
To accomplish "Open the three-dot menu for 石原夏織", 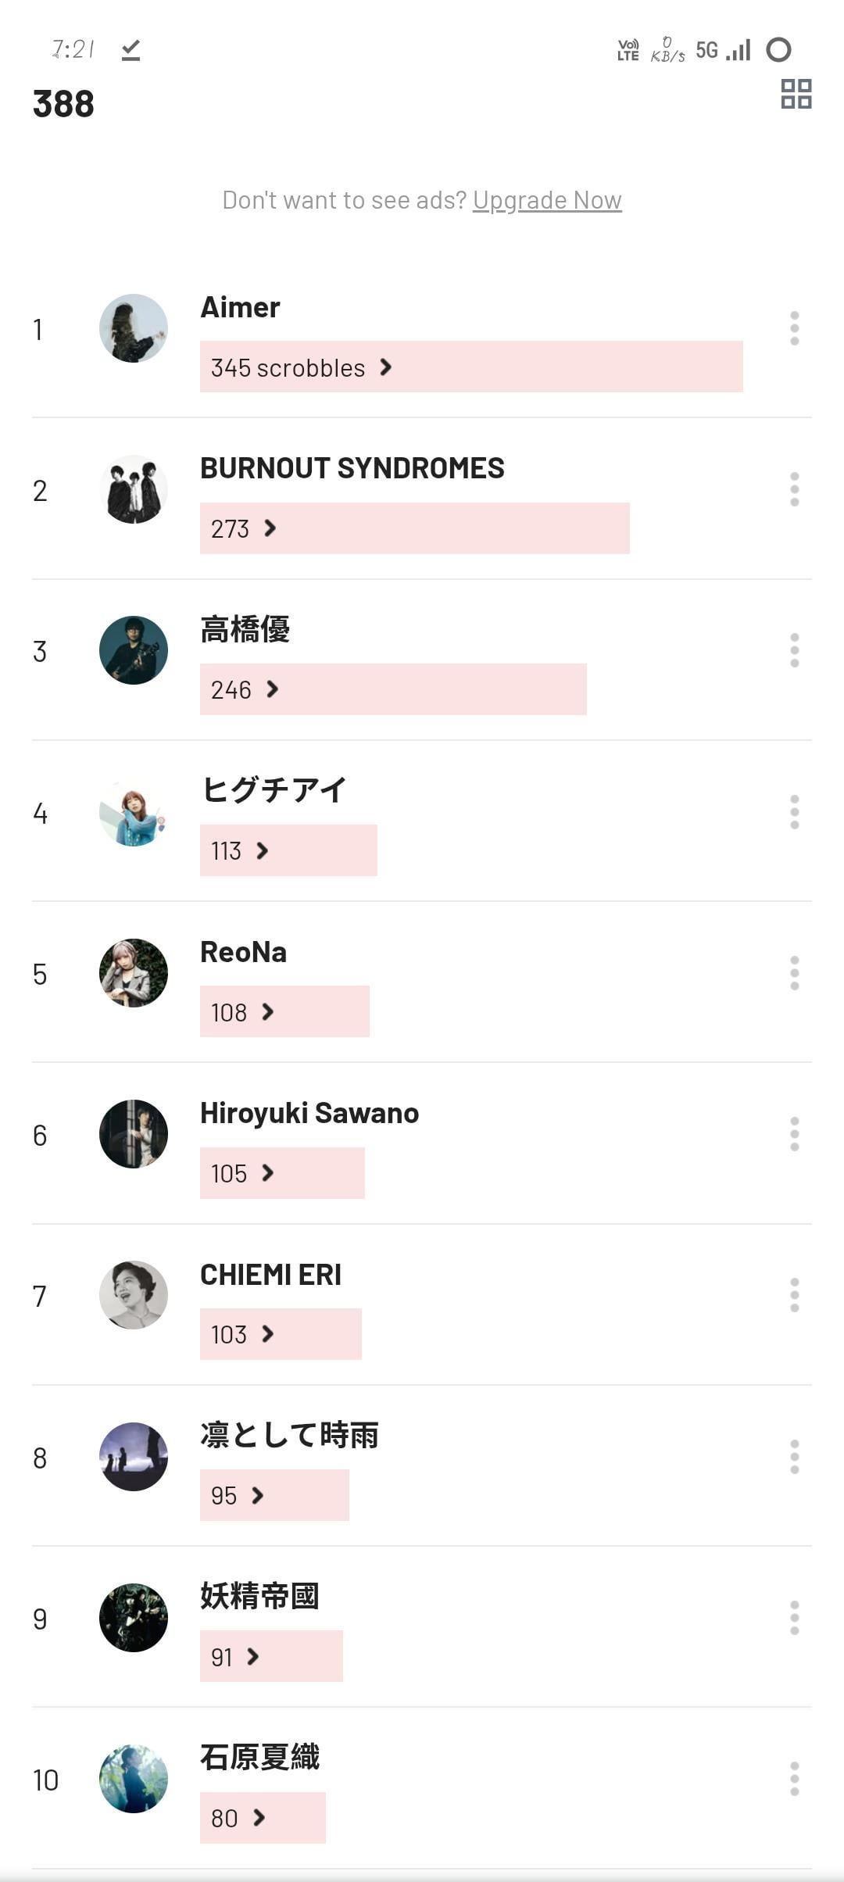I will click(794, 1779).
